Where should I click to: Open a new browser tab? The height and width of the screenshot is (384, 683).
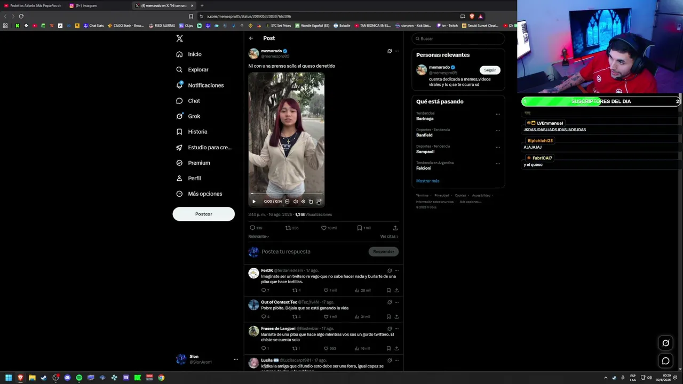[x=202, y=6]
